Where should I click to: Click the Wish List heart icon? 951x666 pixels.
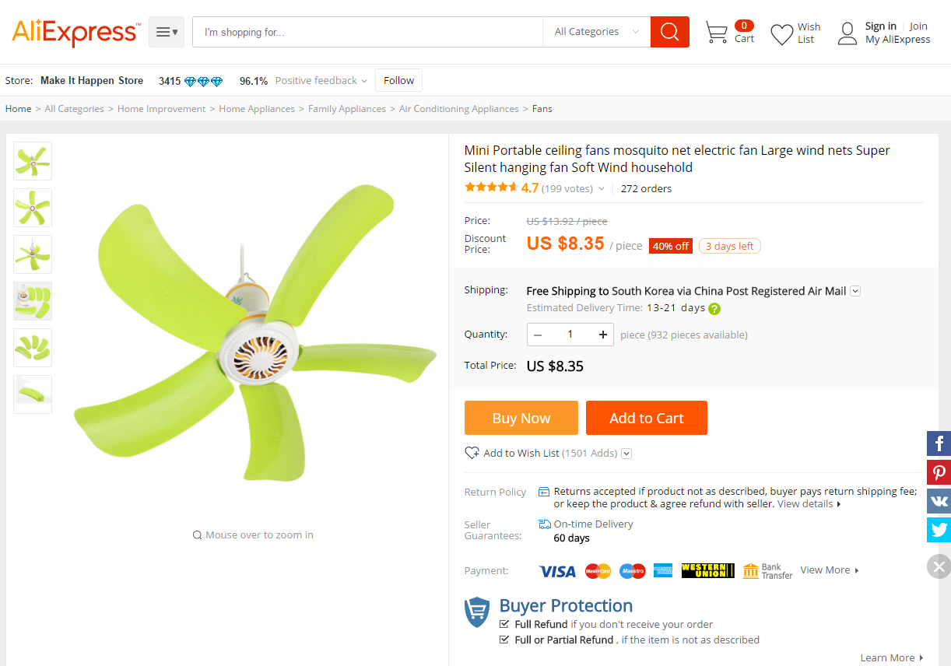click(781, 34)
